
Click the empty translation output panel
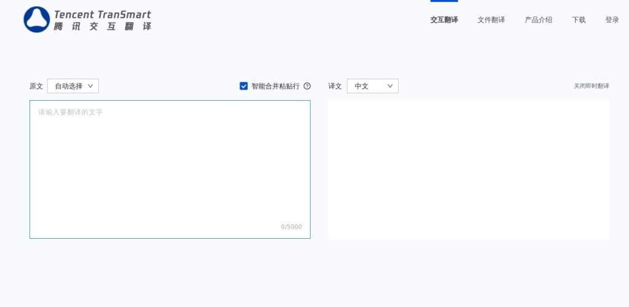tap(468, 169)
